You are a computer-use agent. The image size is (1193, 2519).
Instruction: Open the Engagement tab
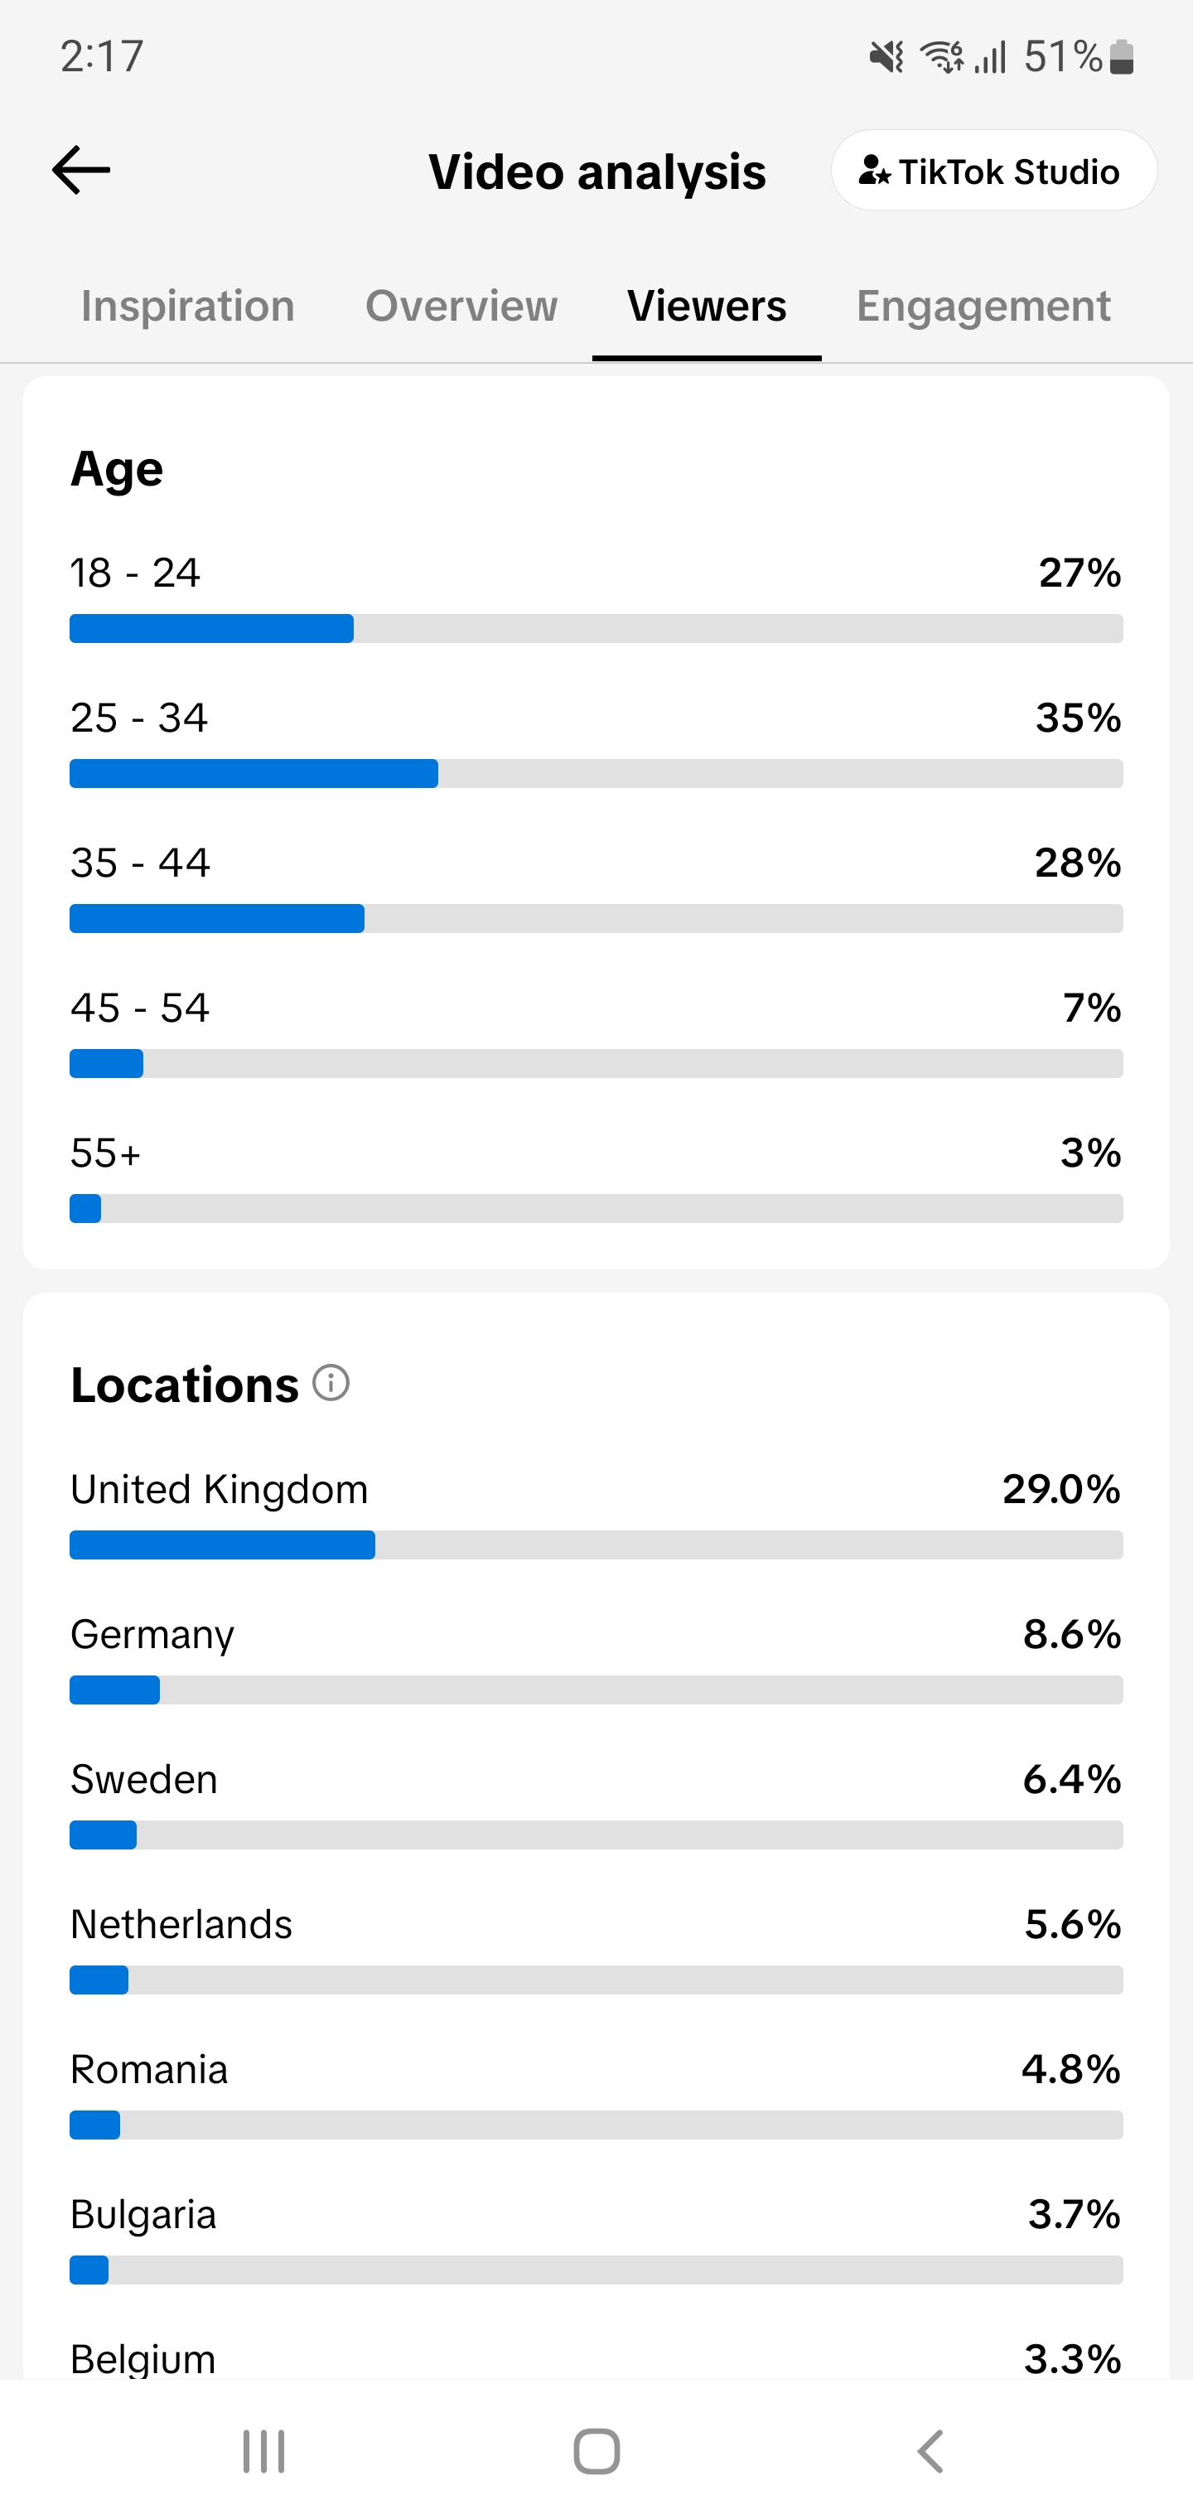tap(983, 306)
